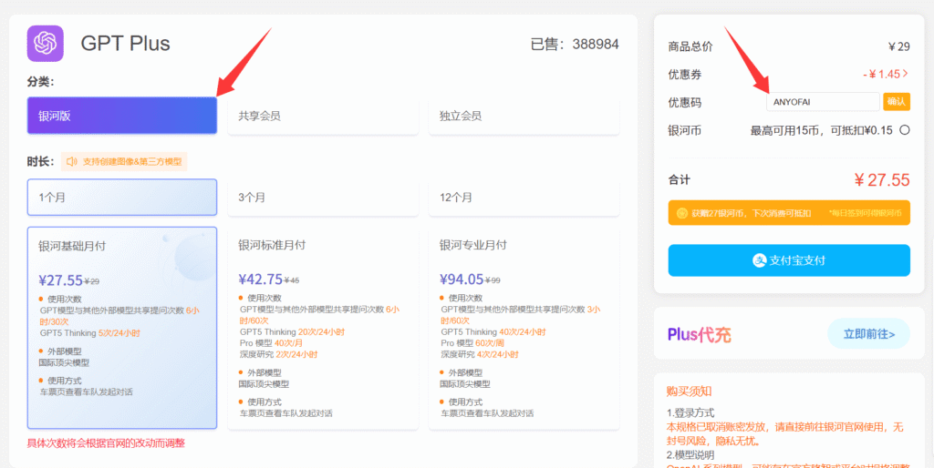Pay with the 支付宝支付 button
This screenshot has height=468, width=934.
point(789,260)
